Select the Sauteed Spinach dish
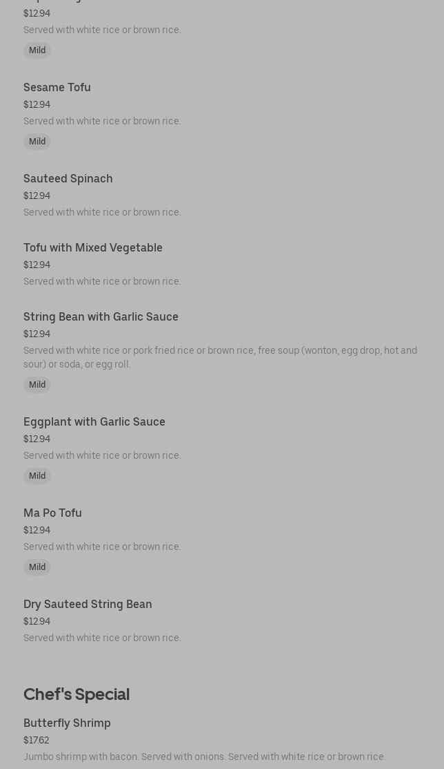 coord(68,179)
